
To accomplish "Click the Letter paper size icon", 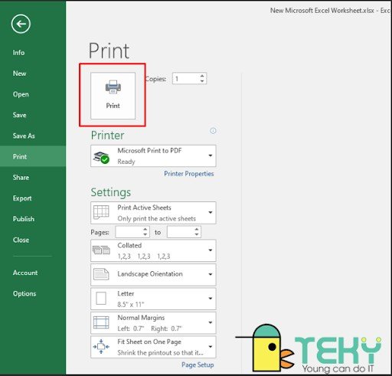I will 101,299.
